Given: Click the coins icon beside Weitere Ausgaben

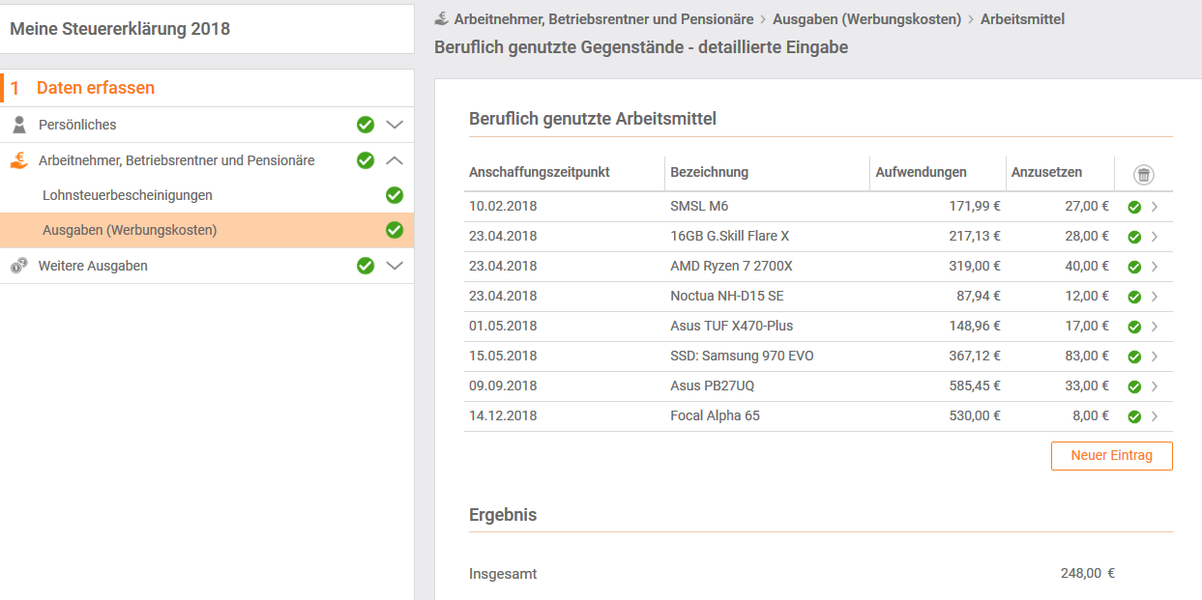Looking at the screenshot, I should tap(19, 266).
